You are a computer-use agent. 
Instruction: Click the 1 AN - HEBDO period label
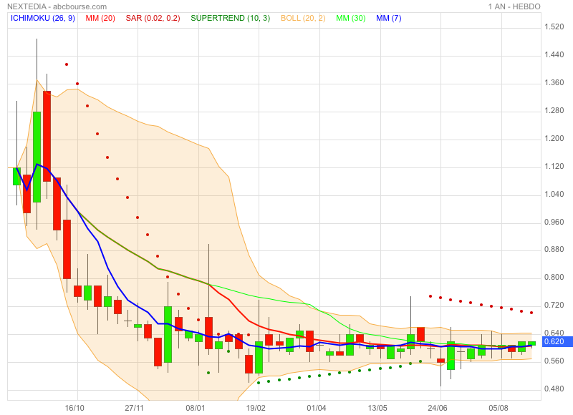click(x=514, y=6)
